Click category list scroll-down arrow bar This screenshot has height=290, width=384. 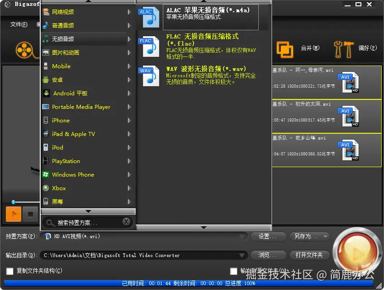pos(88,211)
